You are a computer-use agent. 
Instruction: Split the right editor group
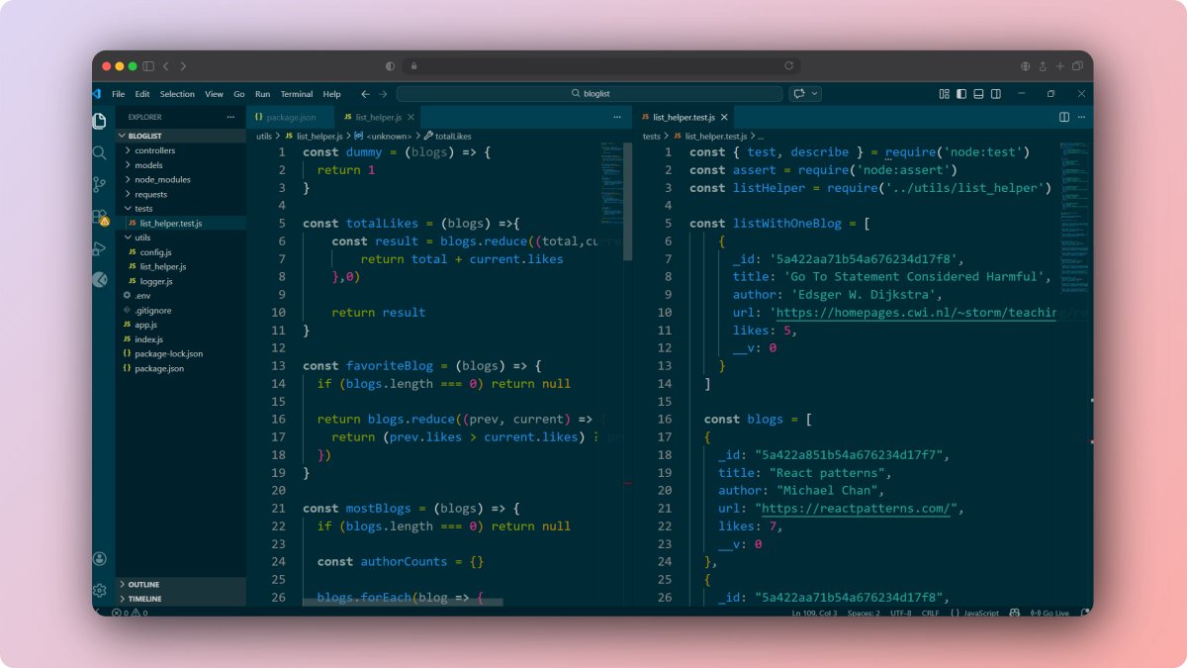[1064, 117]
